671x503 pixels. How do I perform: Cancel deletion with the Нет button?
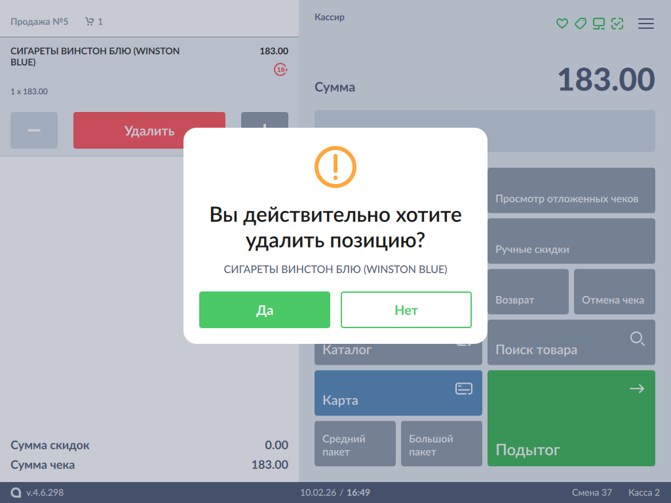[406, 310]
